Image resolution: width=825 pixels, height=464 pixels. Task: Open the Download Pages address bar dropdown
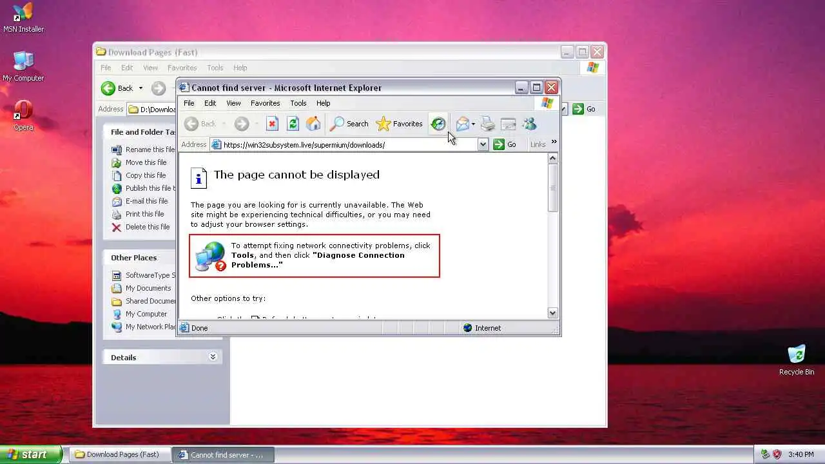[x=565, y=109]
